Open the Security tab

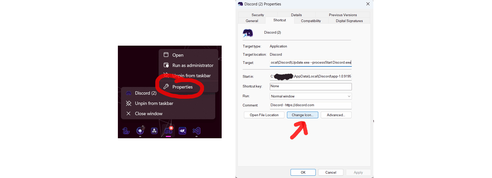[258, 15]
